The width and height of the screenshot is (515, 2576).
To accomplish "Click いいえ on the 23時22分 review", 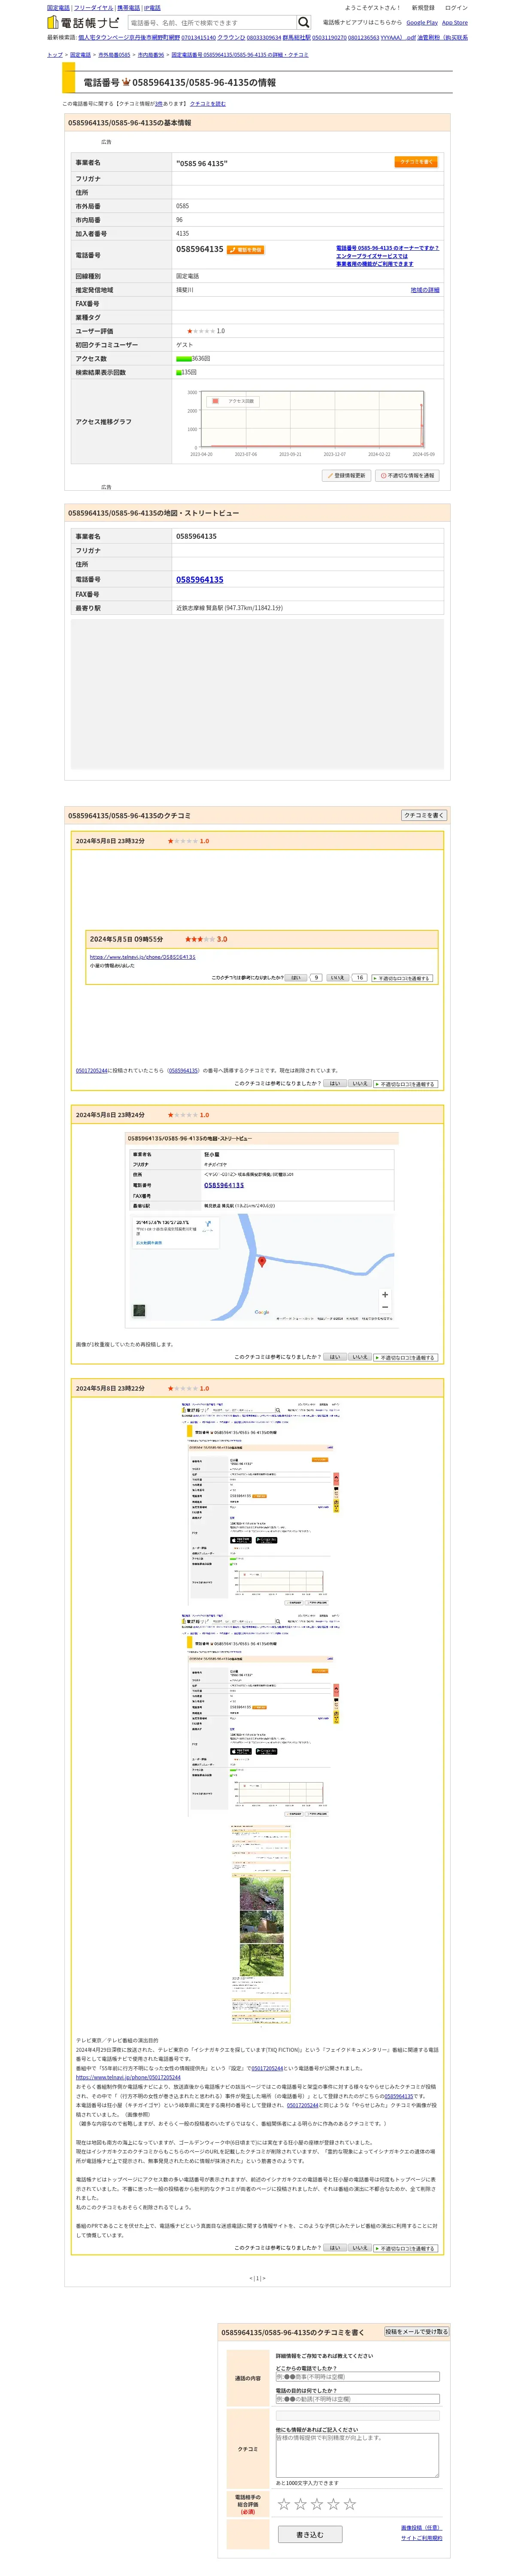I will [360, 2248].
